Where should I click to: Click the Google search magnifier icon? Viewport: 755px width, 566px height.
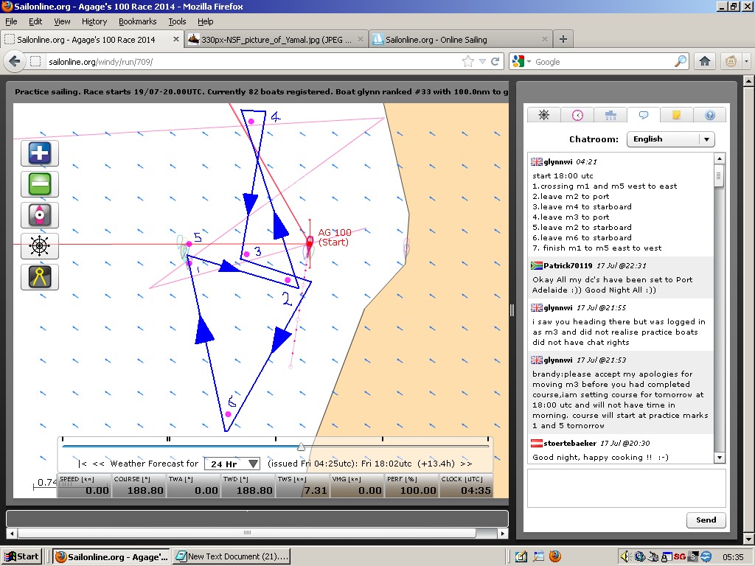coord(681,61)
